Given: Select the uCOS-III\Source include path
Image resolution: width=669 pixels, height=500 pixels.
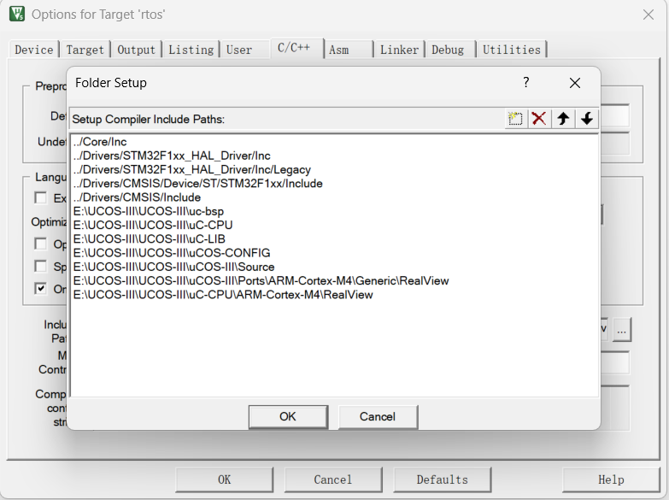Looking at the screenshot, I should (x=173, y=267).
